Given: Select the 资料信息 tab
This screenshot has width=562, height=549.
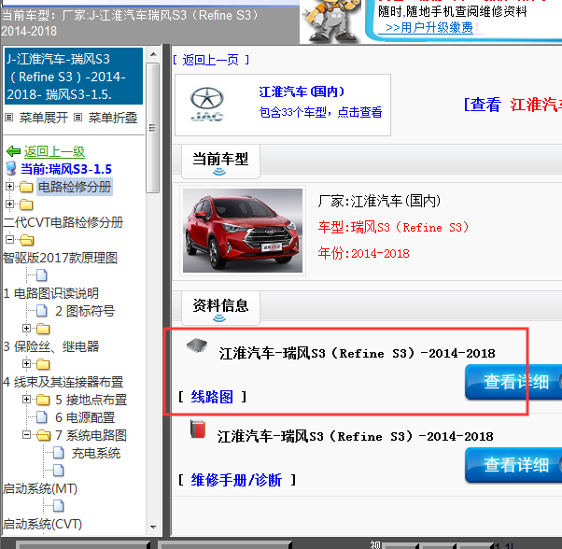Looking at the screenshot, I should coord(220,308).
